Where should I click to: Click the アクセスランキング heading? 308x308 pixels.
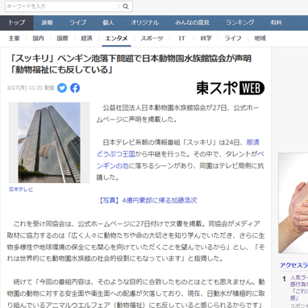[293, 265]
